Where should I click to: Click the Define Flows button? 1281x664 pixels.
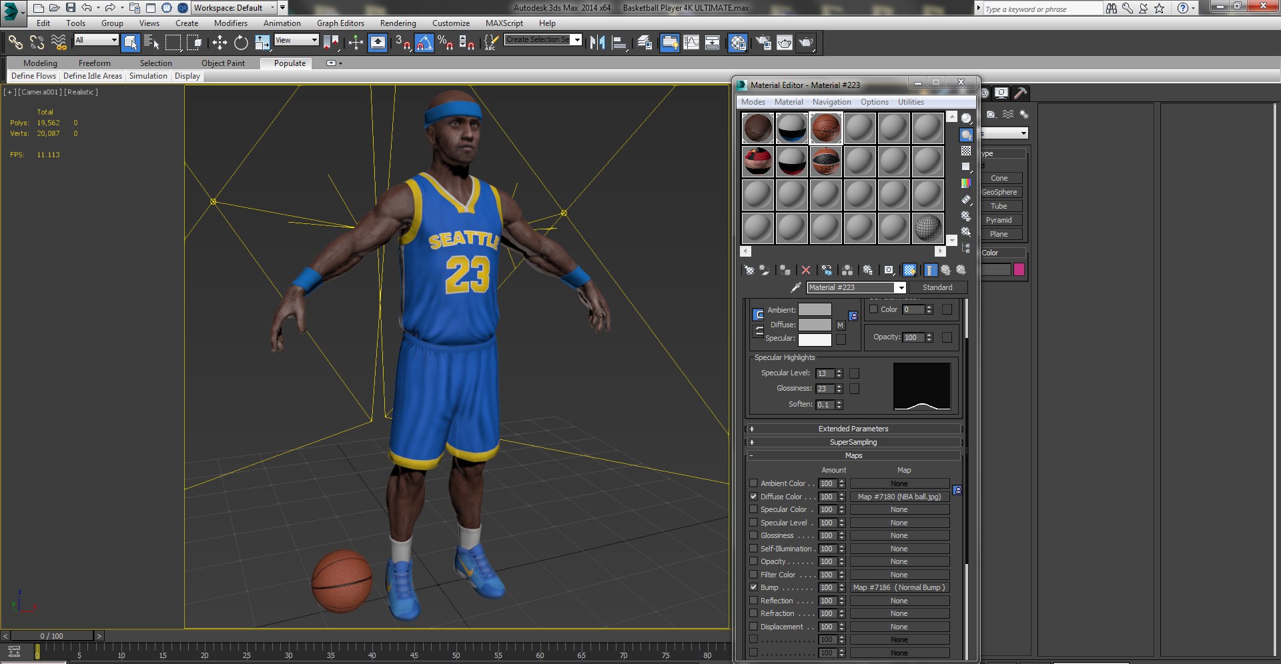click(33, 76)
